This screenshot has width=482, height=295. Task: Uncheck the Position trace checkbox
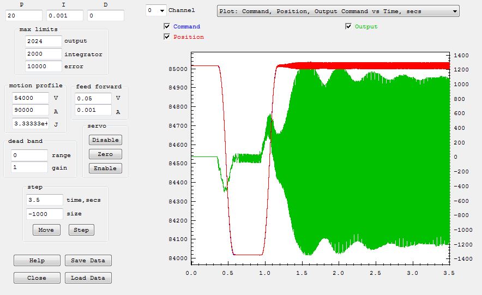[167, 37]
